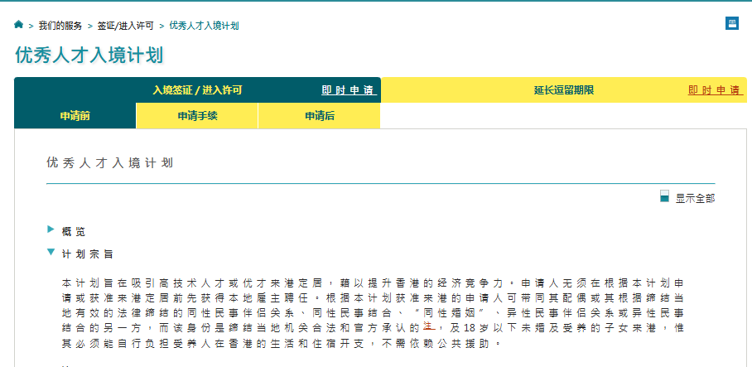Viewport: 752px width, 367px height.
Task: Click the 优秀人才入境计划 content heading
Action: pyautogui.click(x=109, y=163)
